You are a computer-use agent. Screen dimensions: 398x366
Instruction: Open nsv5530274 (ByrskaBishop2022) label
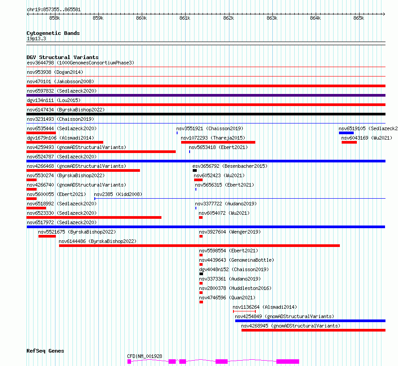[66, 175]
